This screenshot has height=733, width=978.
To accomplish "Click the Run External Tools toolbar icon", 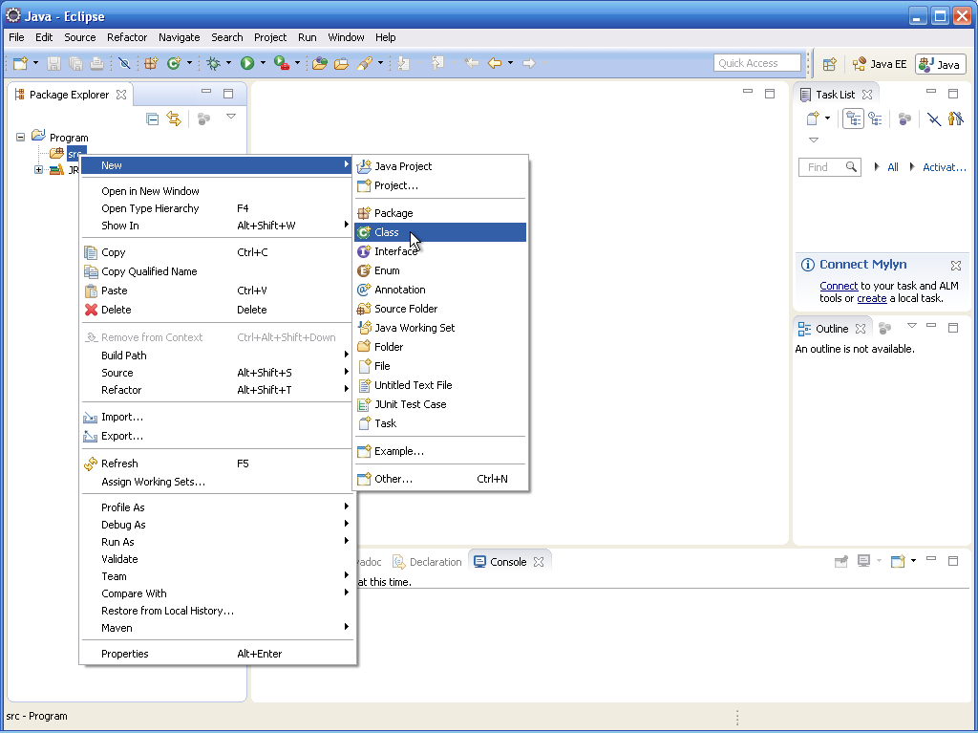I will [x=282, y=63].
